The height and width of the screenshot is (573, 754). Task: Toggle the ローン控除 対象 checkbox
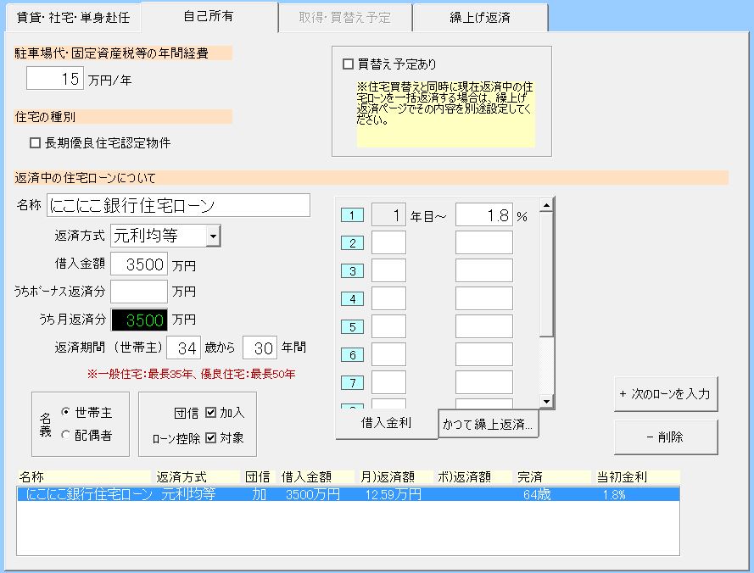[210, 438]
